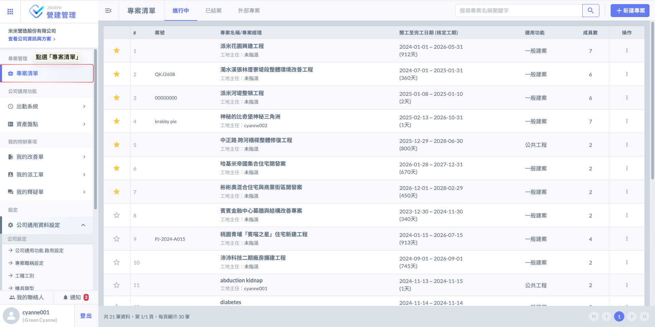655x327 pixels.
Task: Open the 查看公司資訊與方案 link
Action: click(x=32, y=39)
